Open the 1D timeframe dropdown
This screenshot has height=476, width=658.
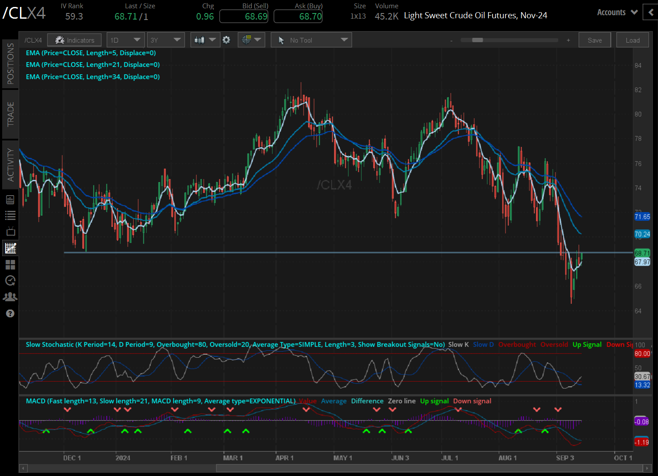(x=125, y=40)
